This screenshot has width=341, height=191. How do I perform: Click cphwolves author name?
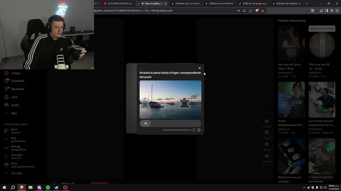click(315, 73)
